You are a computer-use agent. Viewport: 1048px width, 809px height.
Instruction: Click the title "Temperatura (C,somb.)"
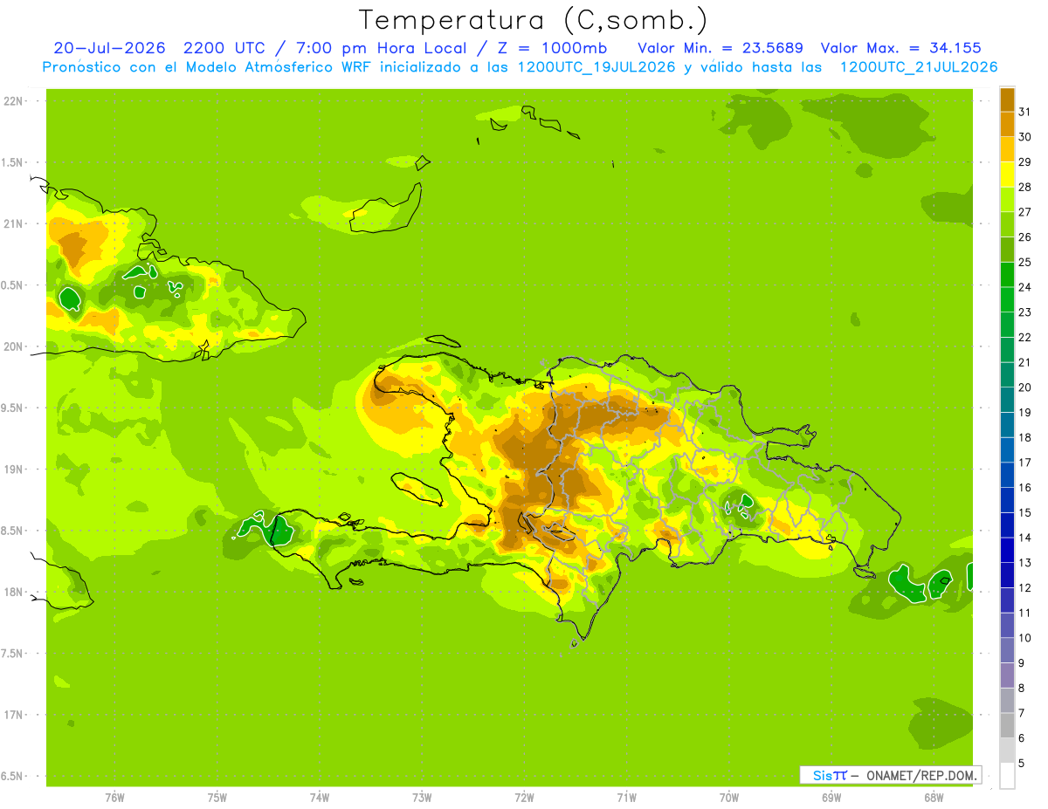pyautogui.click(x=534, y=20)
